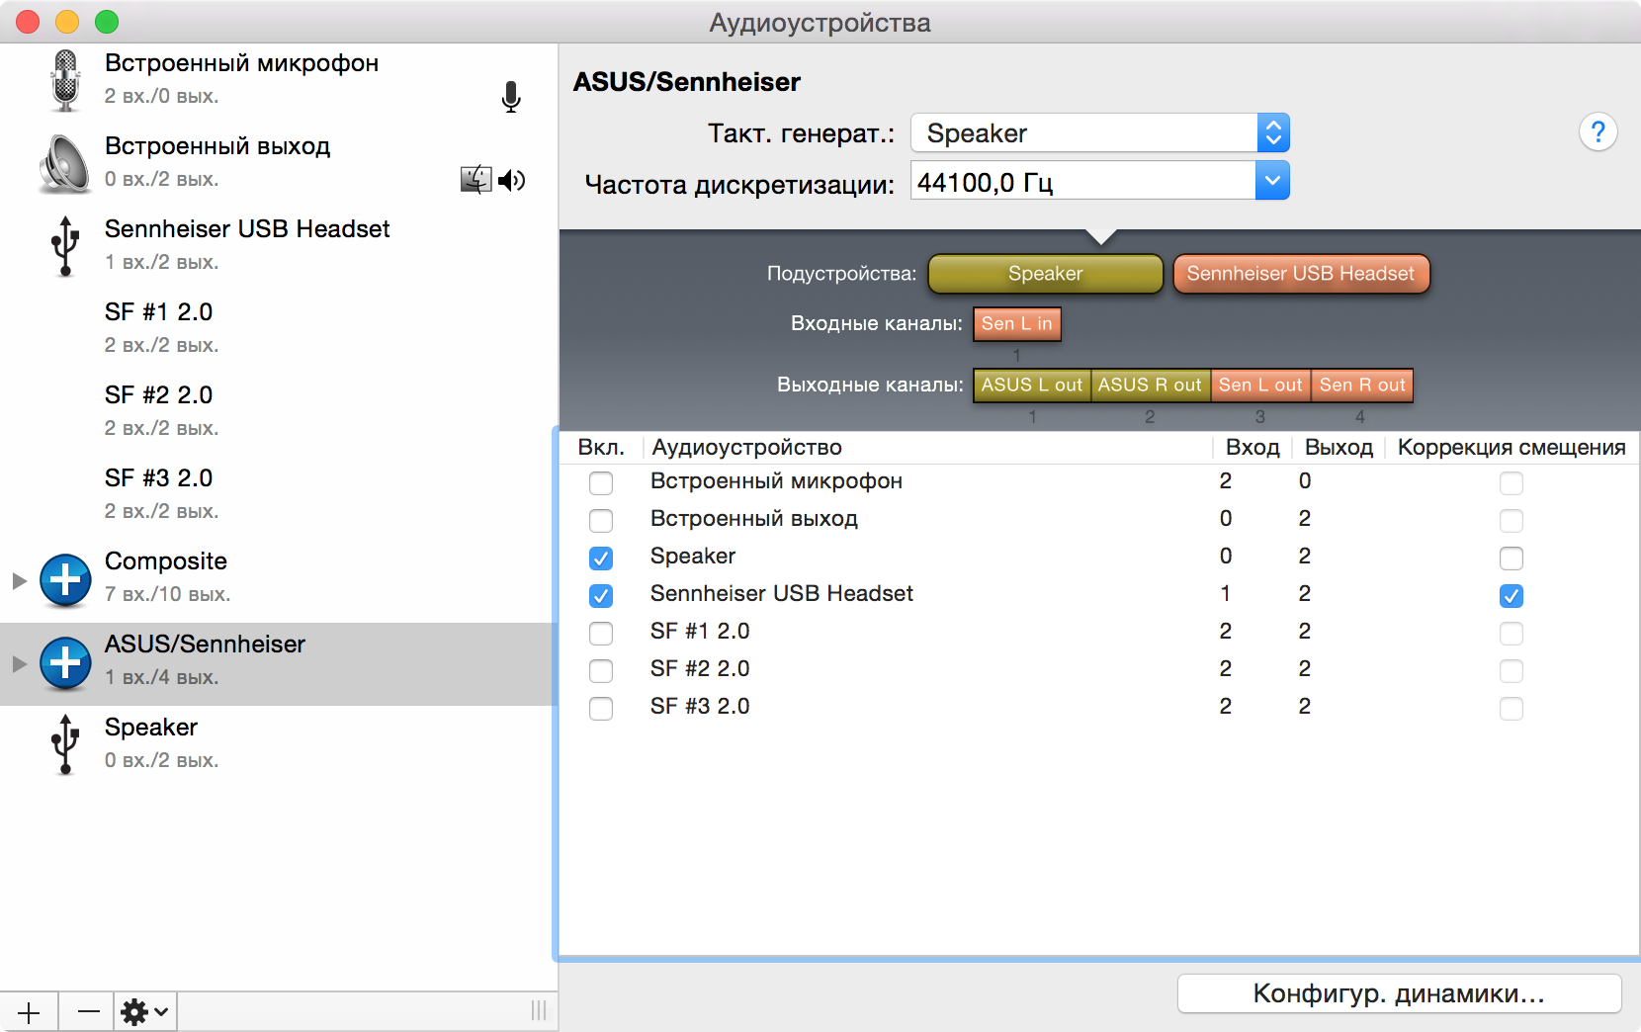Click the Speaker USB device icon in sidebar
The width and height of the screenshot is (1641, 1032).
point(65,744)
